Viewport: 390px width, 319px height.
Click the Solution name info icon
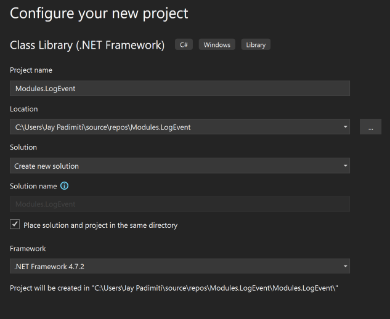[x=65, y=186]
